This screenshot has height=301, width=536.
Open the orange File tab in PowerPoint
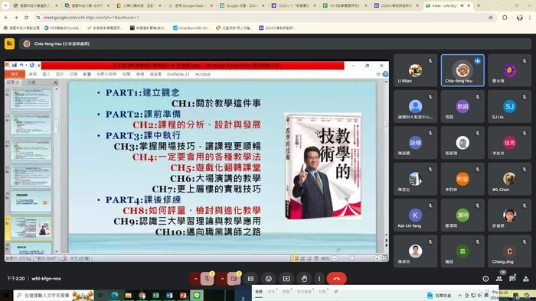click(15, 74)
